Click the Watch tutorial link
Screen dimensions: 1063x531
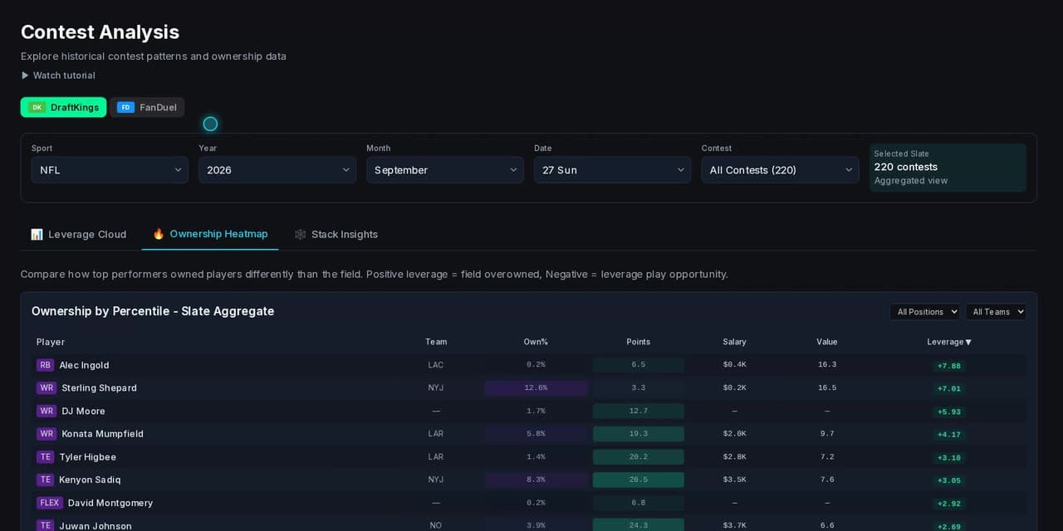click(x=58, y=76)
